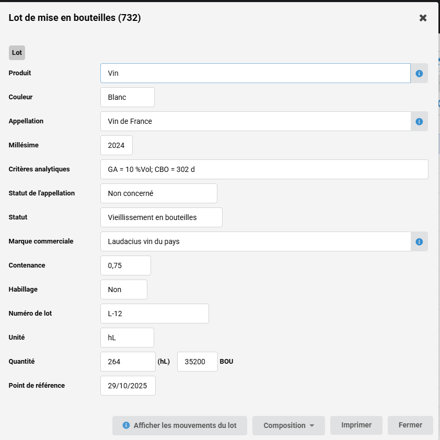
Task: Click the Habillage field showing Non
Action: point(123,290)
